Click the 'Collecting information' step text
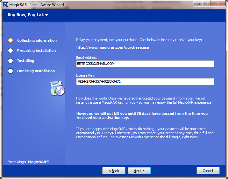228x179 pixels. coord(37,40)
